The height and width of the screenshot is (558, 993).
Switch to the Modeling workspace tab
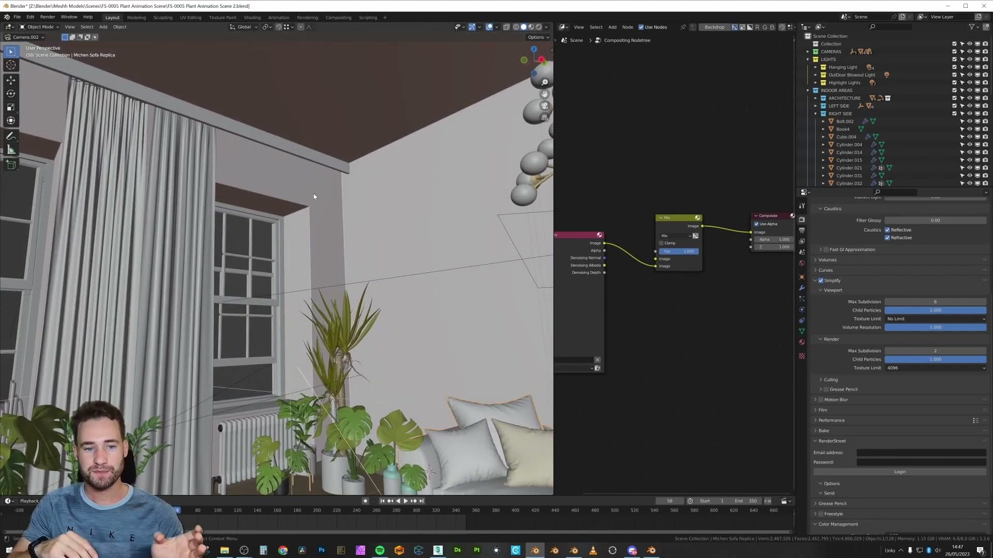137,18
